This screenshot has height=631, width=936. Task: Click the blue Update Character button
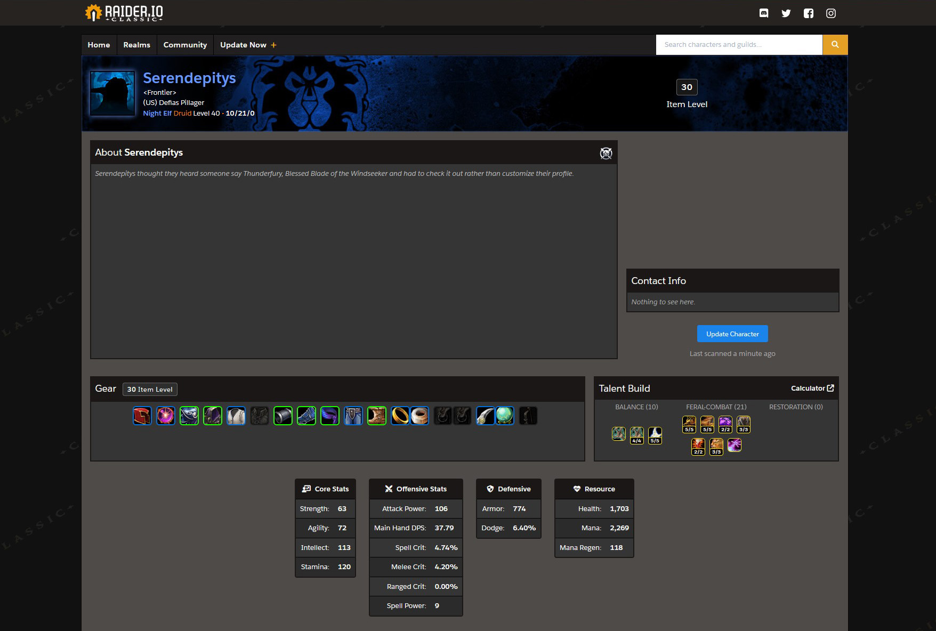732,334
